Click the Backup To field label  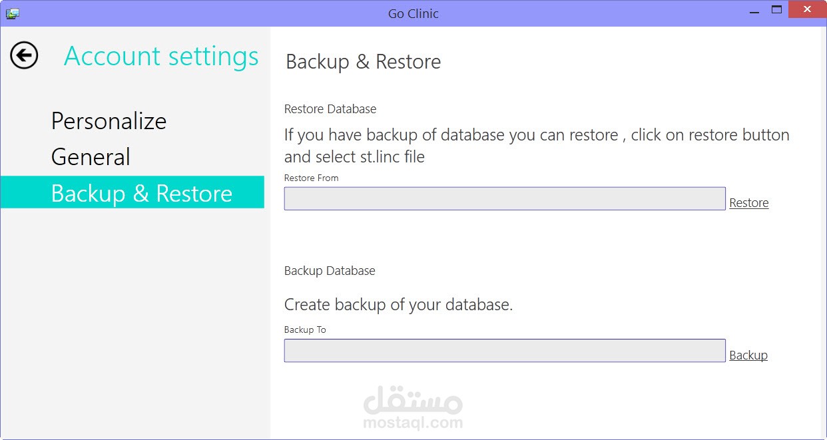(305, 330)
